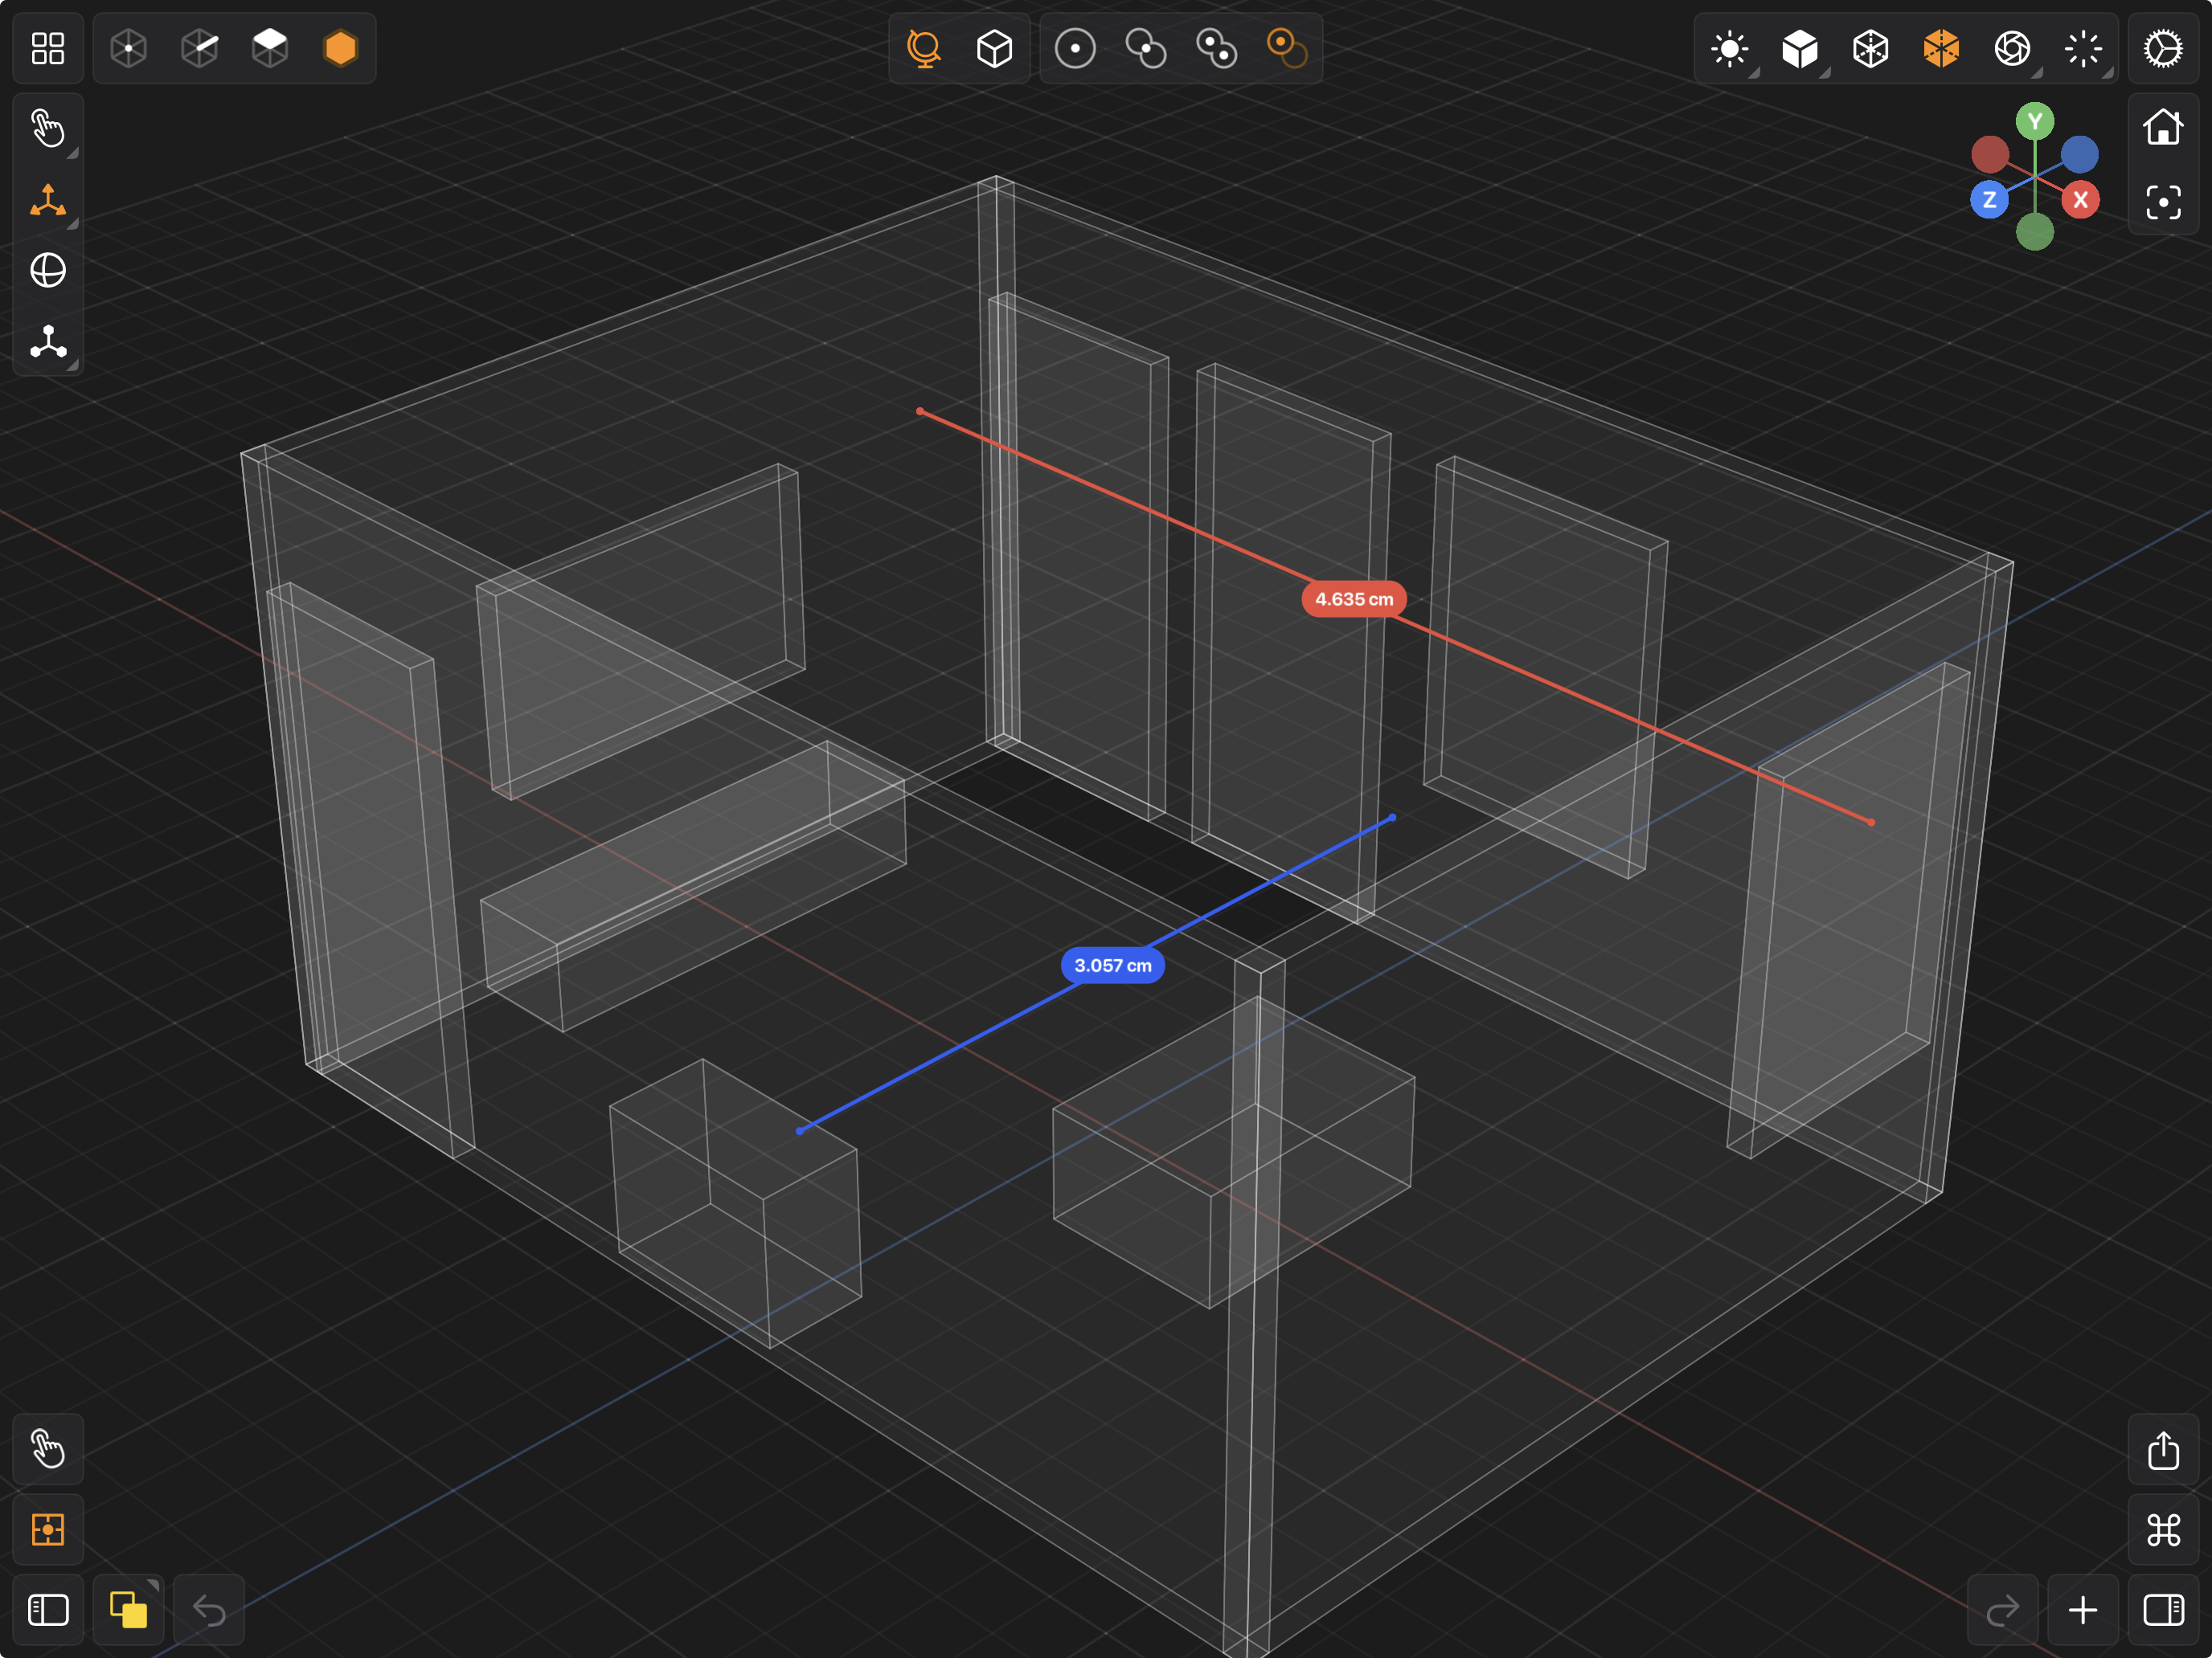Open the gear settings icon
Viewport: 2212px width, 1658px height.
click(2163, 48)
